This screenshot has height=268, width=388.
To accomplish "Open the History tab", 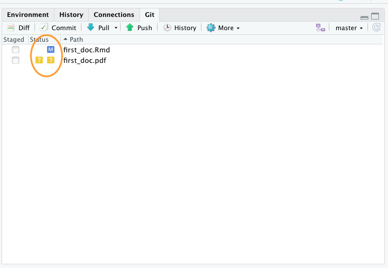I will pos(71,15).
